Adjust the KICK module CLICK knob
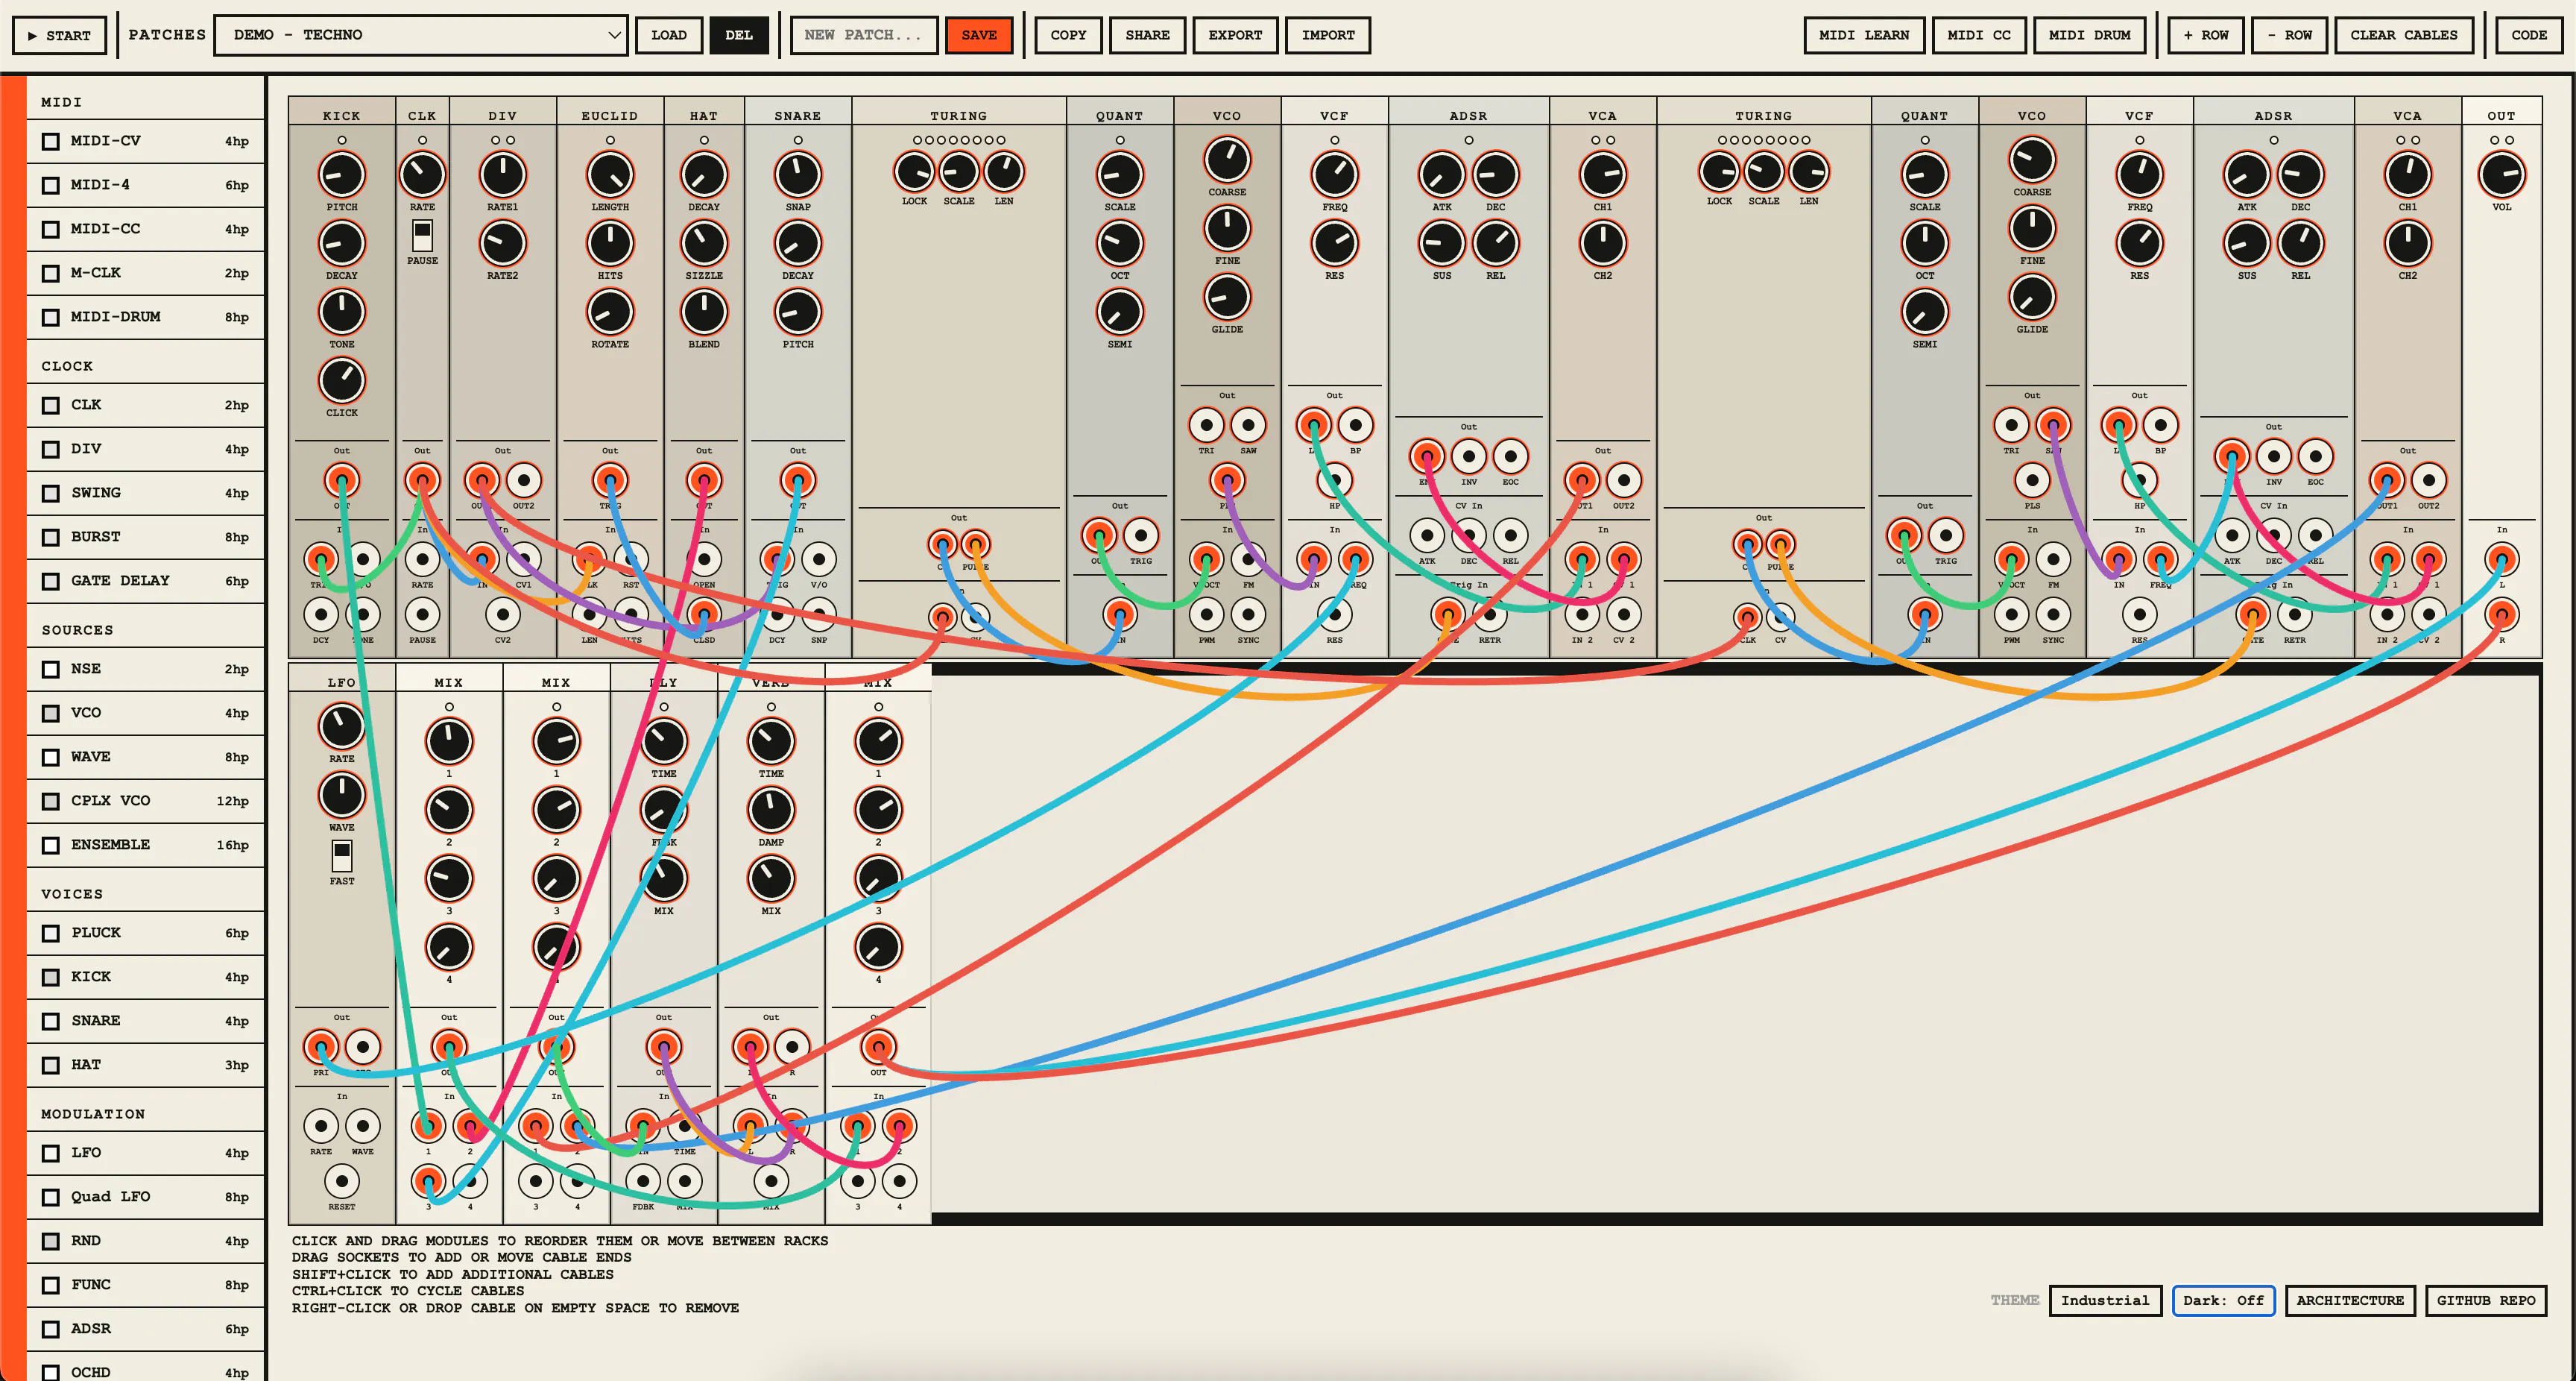Screen dimensions: 2576x1381 click(342, 380)
